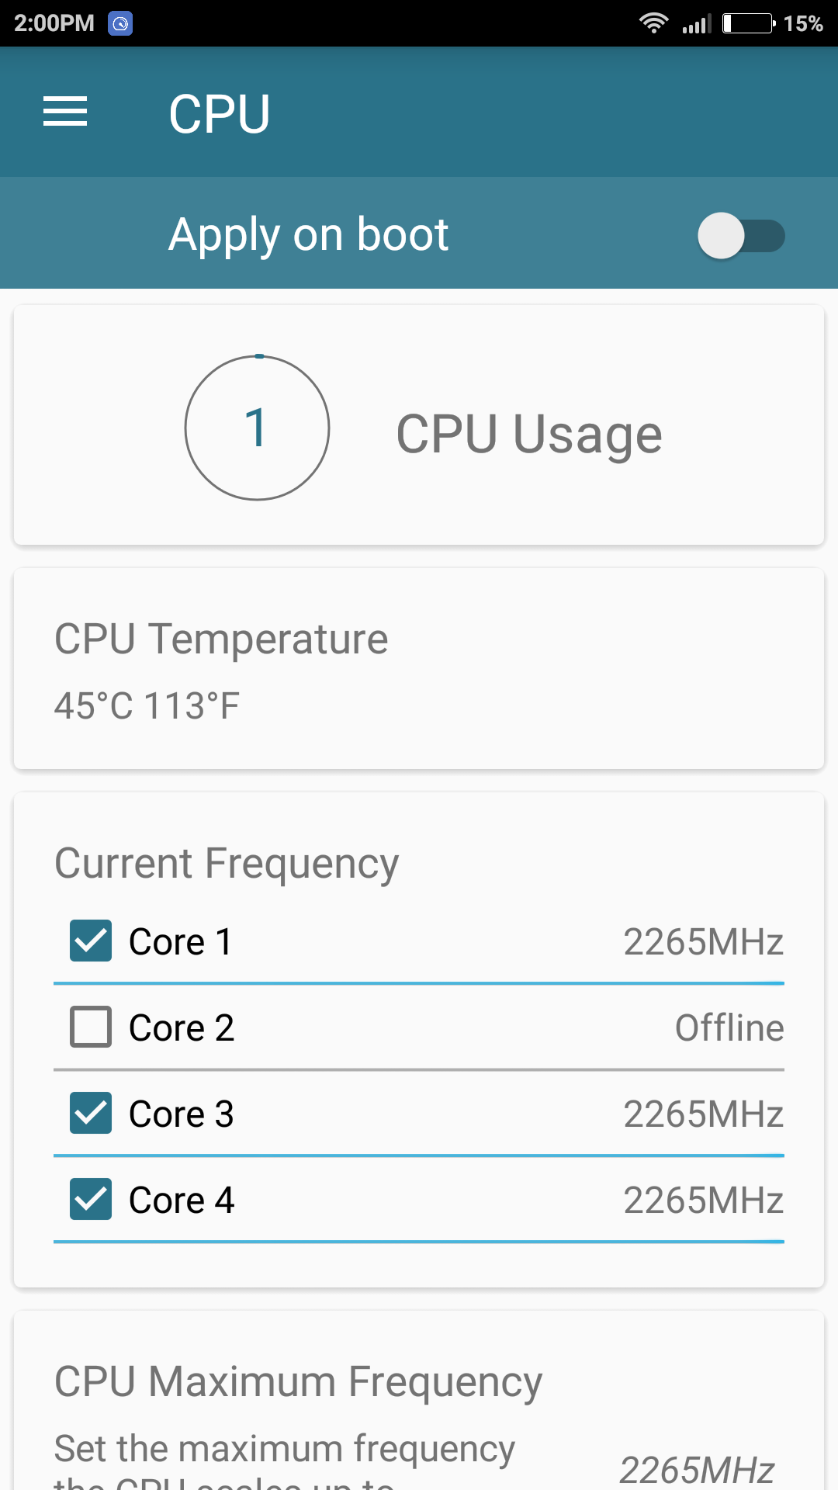The width and height of the screenshot is (838, 1490).
Task: Tap the battery indicator icon
Action: (x=749, y=23)
